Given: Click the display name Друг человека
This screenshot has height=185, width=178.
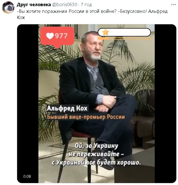Looking at the screenshot, I should coord(34,4).
